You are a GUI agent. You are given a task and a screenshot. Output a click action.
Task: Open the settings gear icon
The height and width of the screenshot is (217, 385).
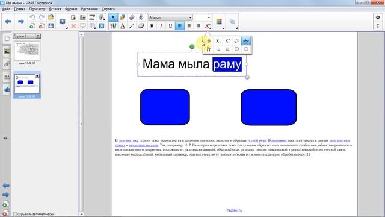378,17
